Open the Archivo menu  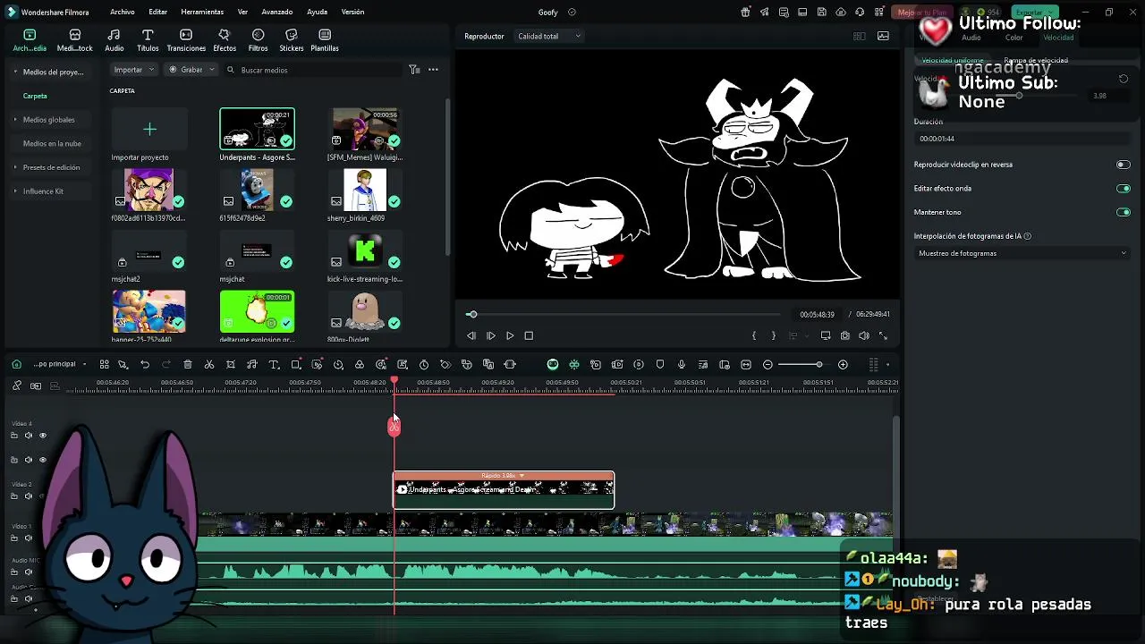(123, 13)
